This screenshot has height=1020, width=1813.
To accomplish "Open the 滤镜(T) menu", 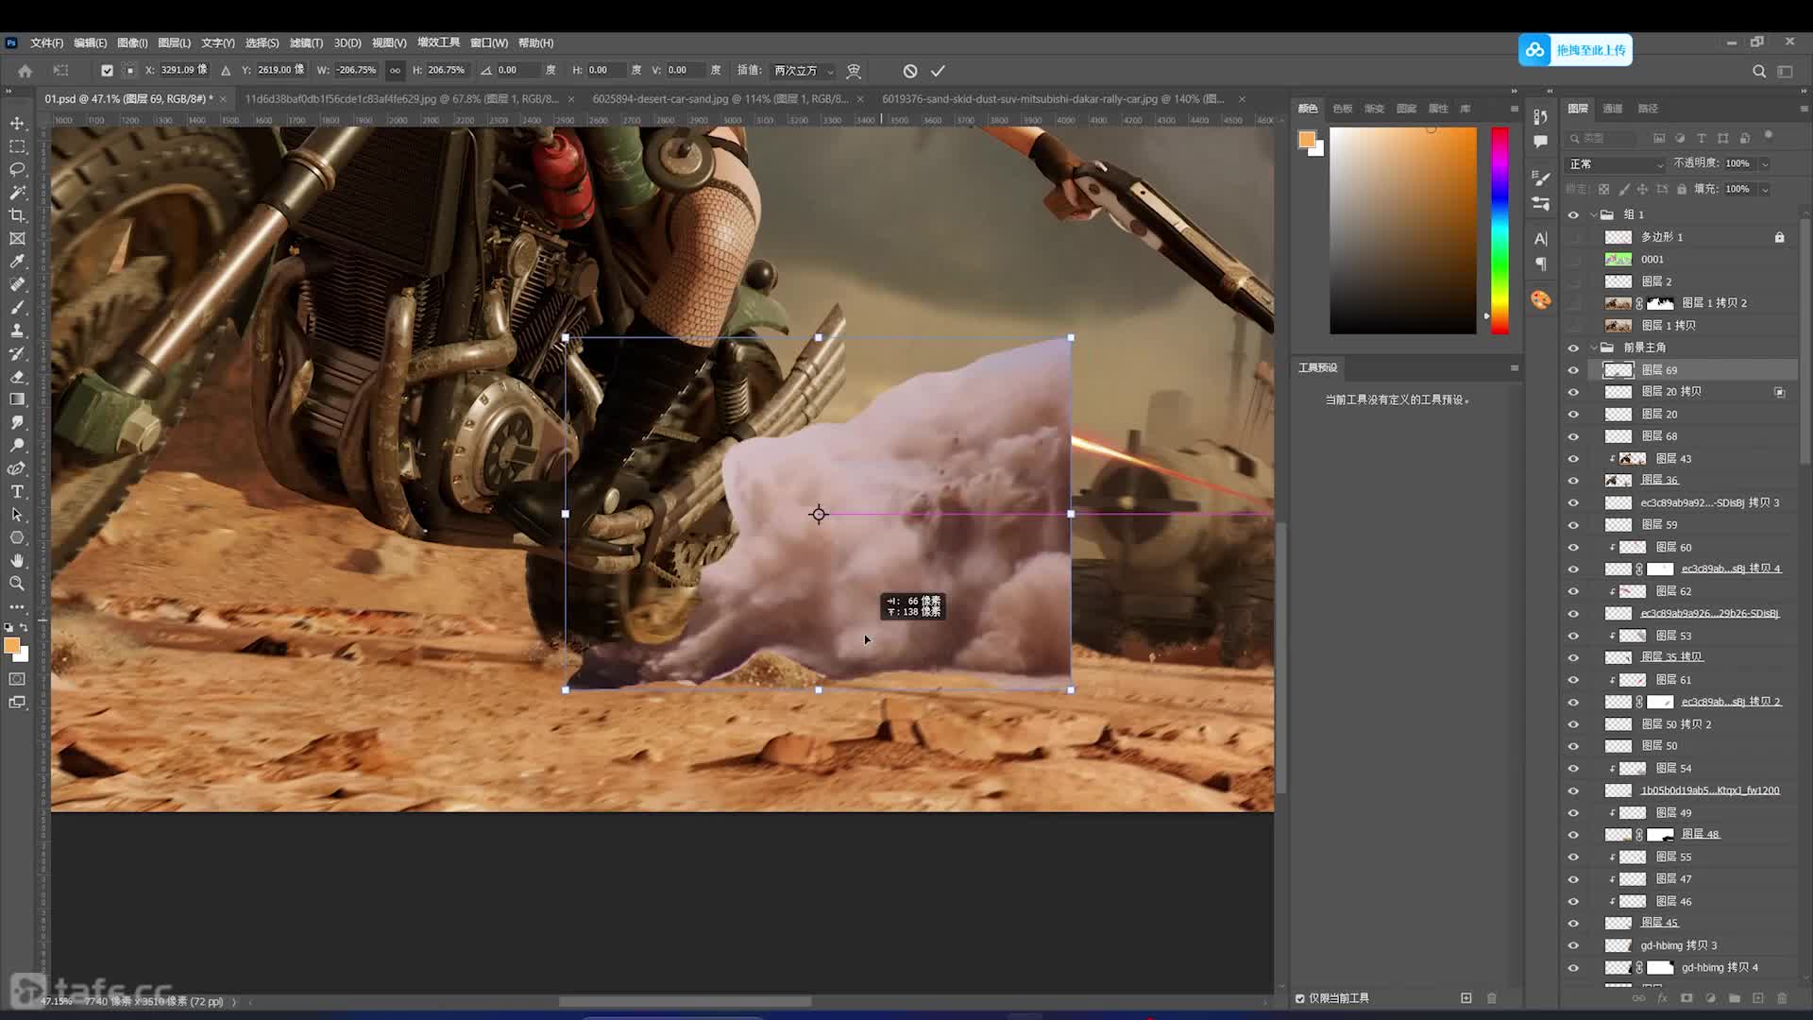I will point(306,43).
